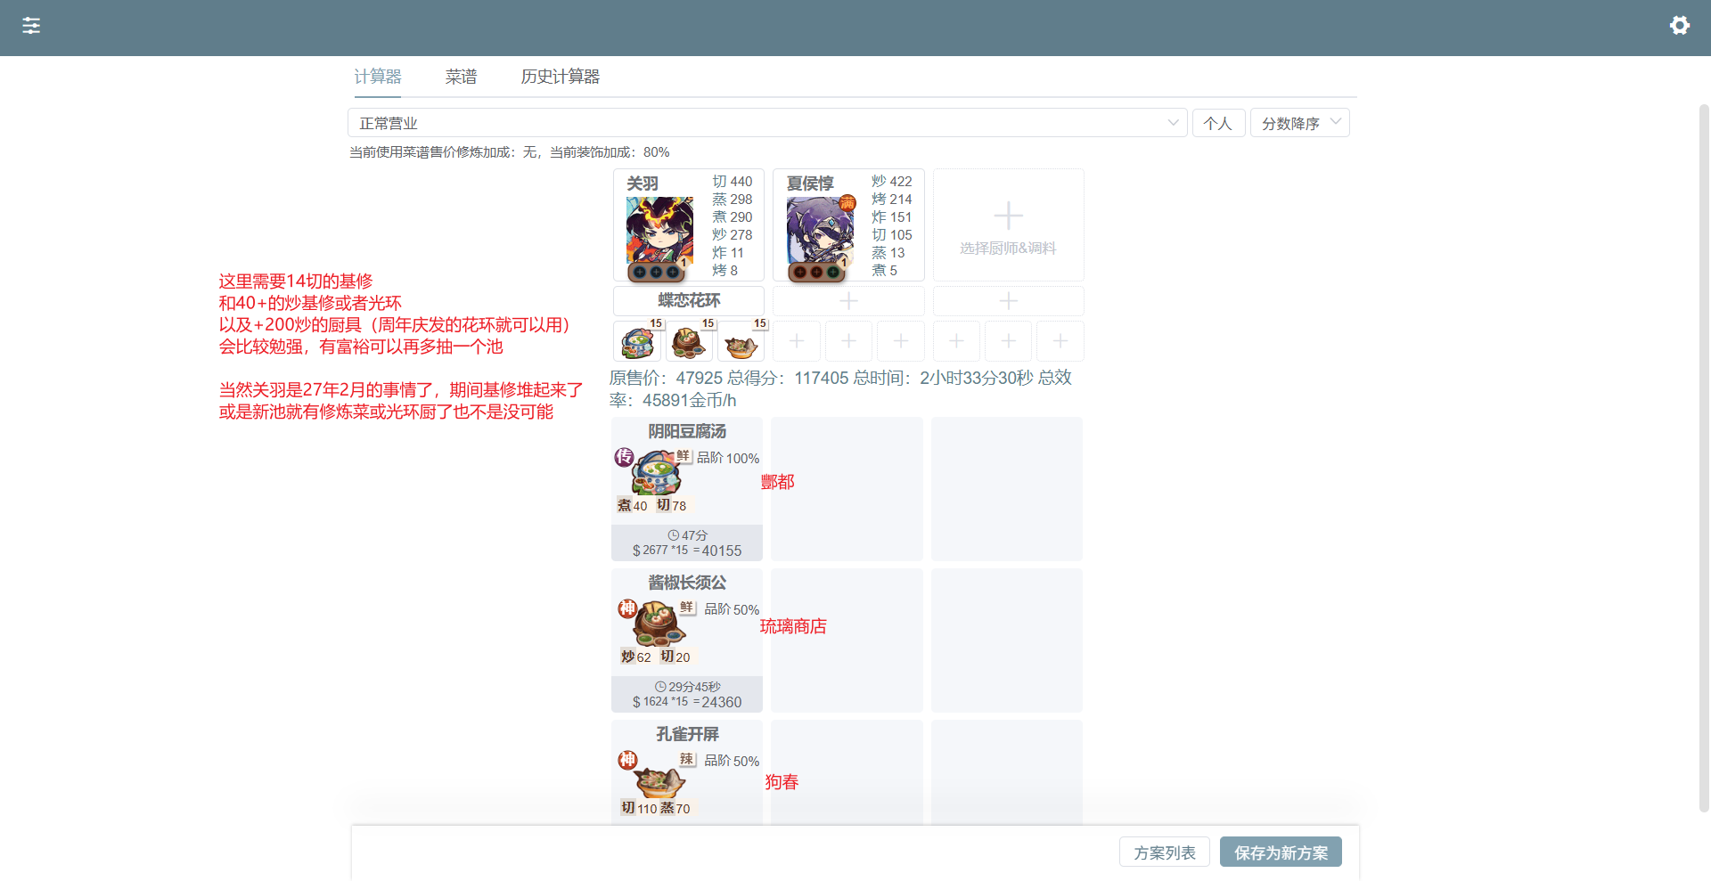
Task: Open settings with the gear icon
Action: [1680, 26]
